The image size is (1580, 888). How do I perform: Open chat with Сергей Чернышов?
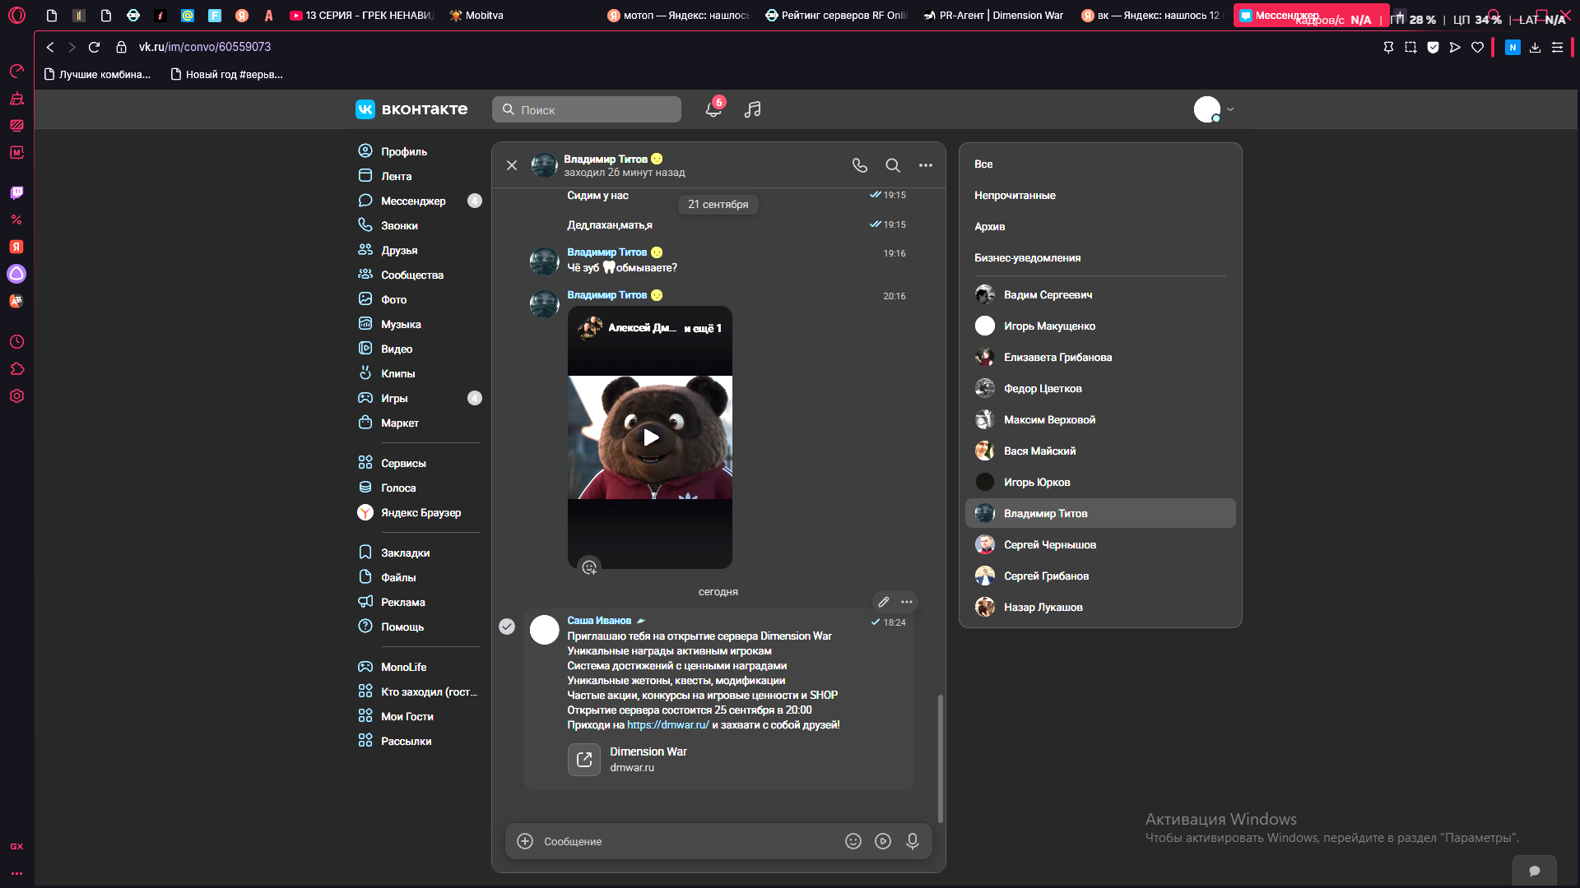pyautogui.click(x=1100, y=544)
